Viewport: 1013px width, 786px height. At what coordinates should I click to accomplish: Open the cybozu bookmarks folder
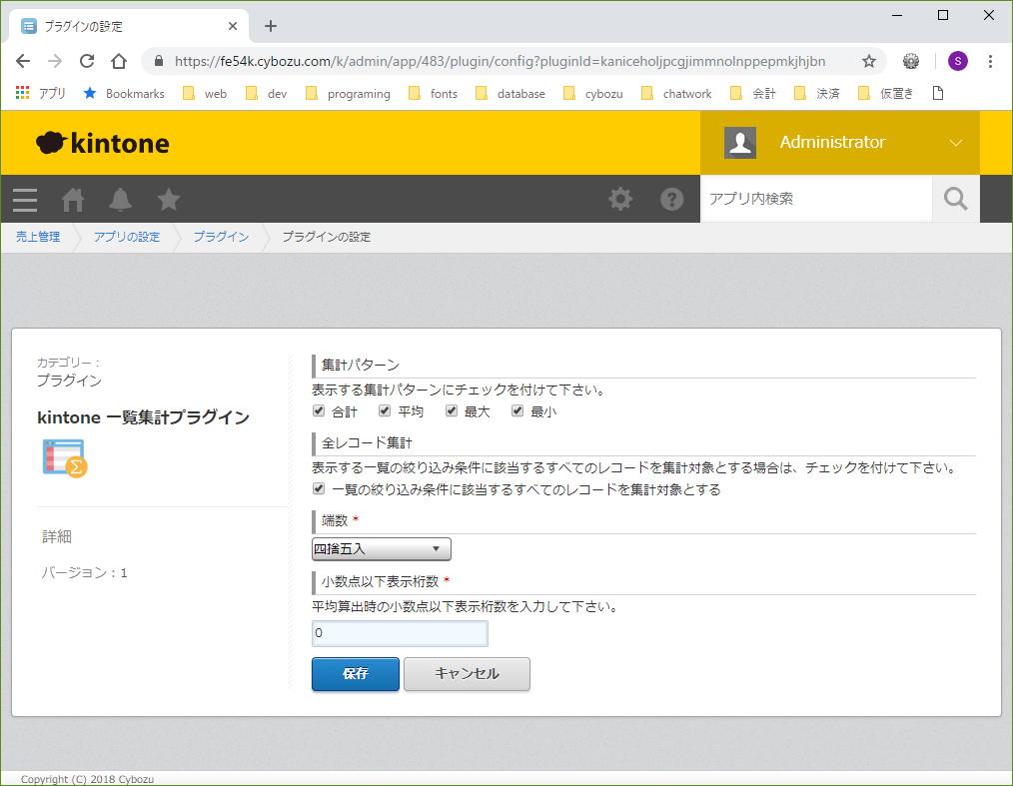pos(593,94)
